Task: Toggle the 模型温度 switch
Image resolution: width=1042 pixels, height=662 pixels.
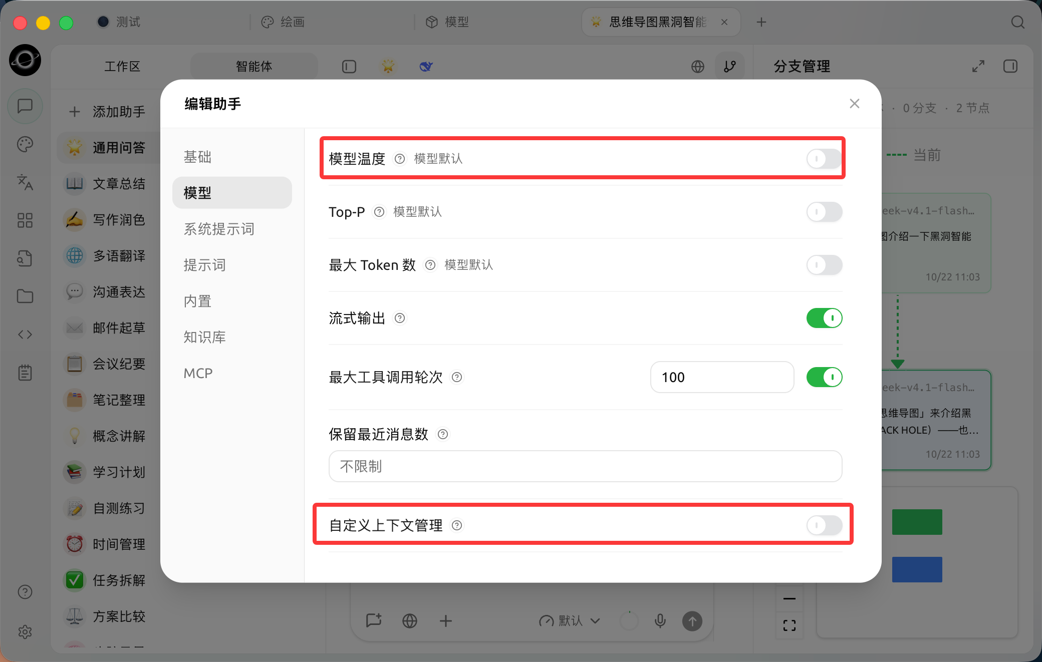Action: pyautogui.click(x=824, y=159)
